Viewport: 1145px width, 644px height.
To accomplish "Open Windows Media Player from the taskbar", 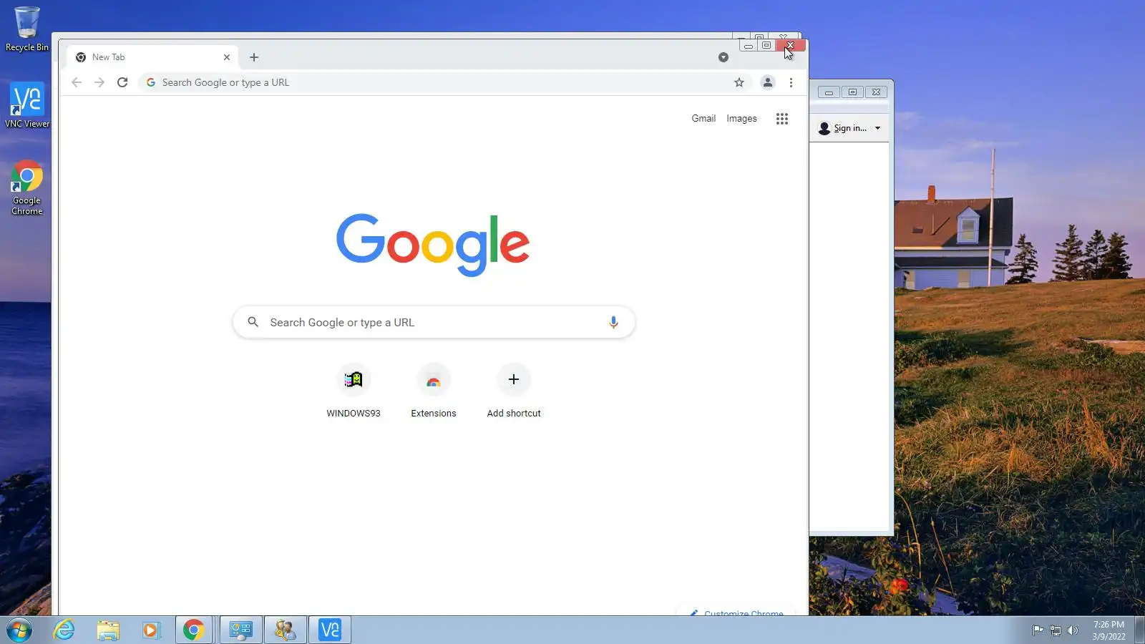I will [x=150, y=630].
